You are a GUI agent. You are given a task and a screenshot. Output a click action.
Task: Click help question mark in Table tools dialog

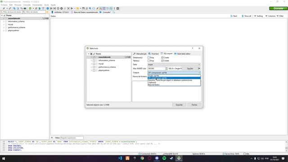point(193,48)
